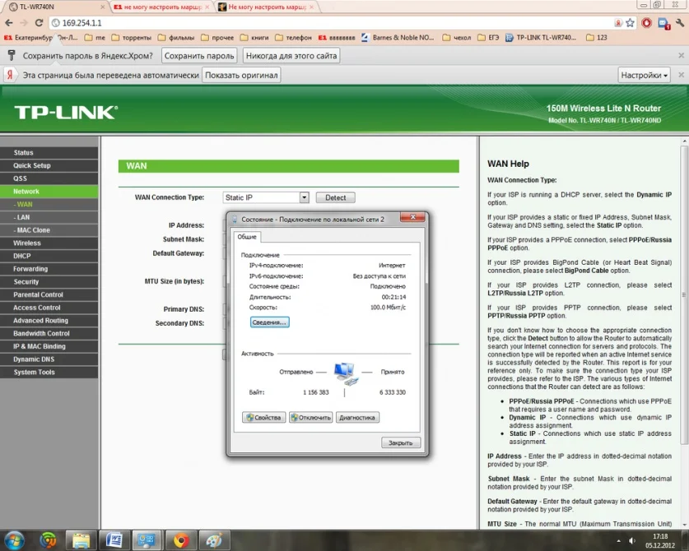Open the ЕГЭ bookmarks folder
Viewport: 689px width, 551px height.
488,38
